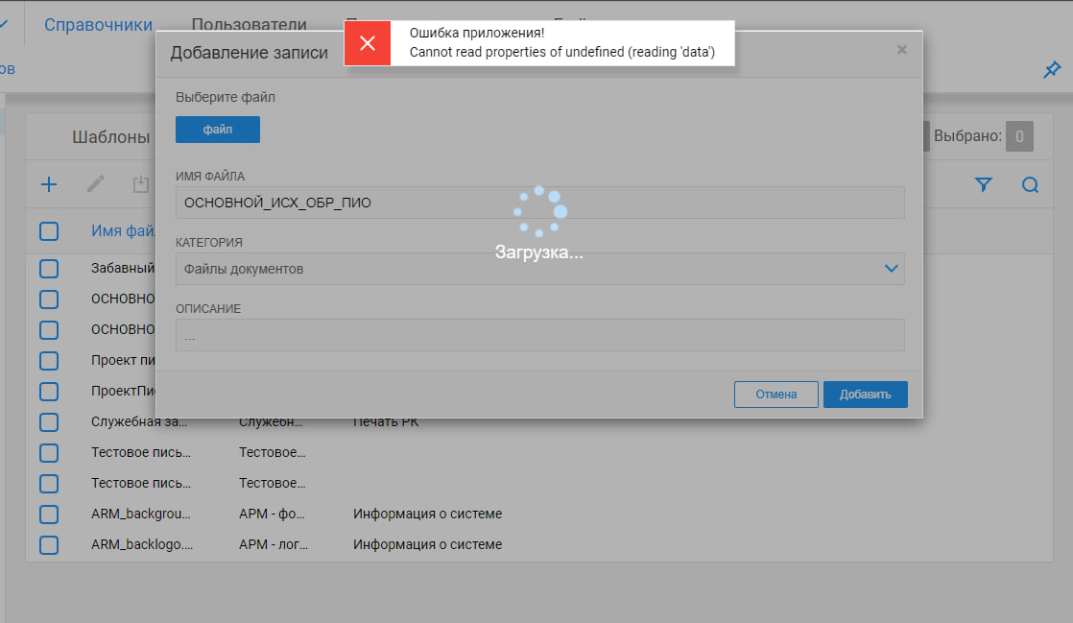The width and height of the screenshot is (1073, 623).
Task: Select checkbox next to Служебная записка row
Action: click(49, 421)
